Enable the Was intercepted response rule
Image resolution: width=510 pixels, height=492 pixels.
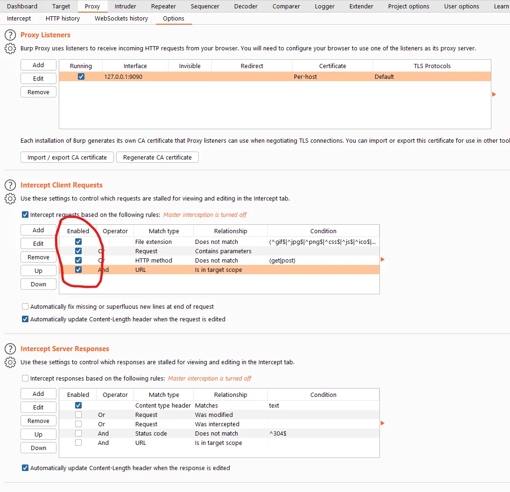78,424
